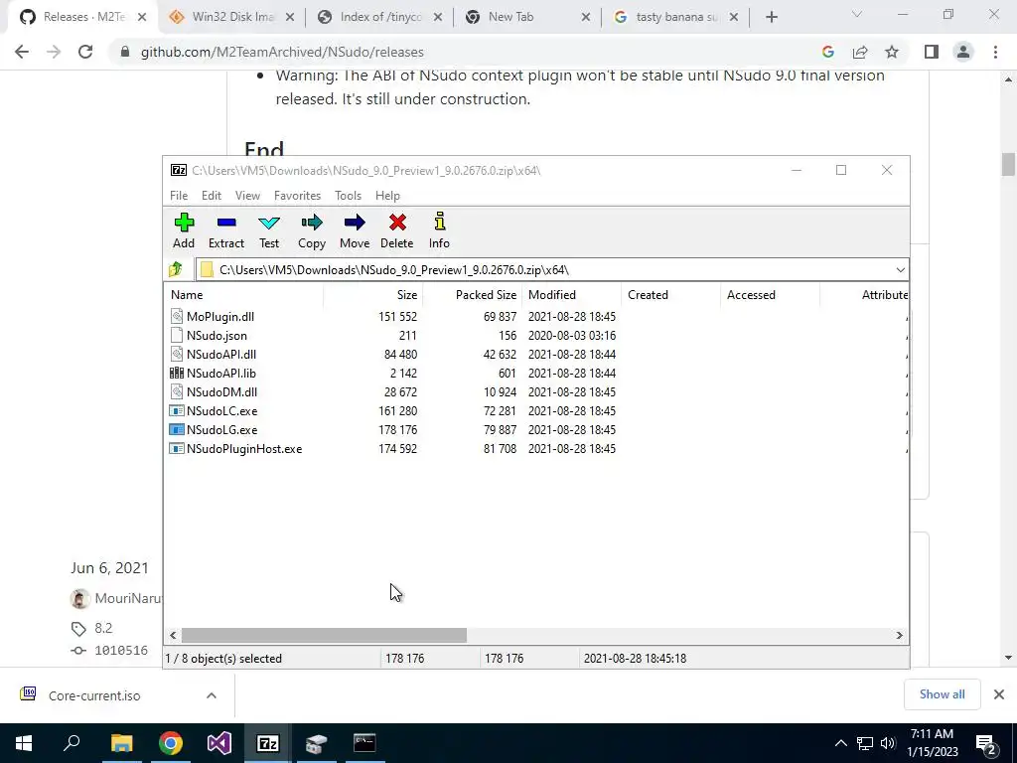Close the downloads bar

pos(999,694)
